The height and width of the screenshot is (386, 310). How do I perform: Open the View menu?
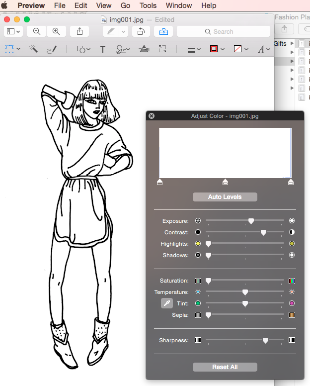pyautogui.click(x=104, y=5)
